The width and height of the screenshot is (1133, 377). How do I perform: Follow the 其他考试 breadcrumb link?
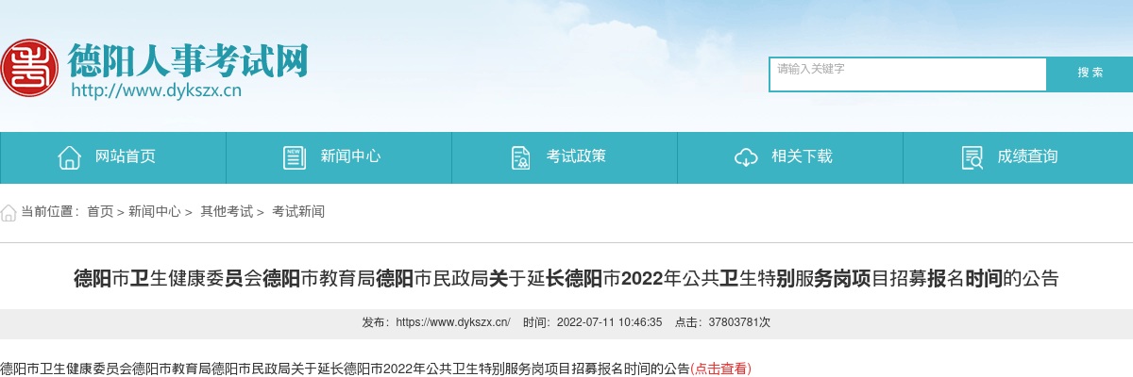pyautogui.click(x=227, y=212)
